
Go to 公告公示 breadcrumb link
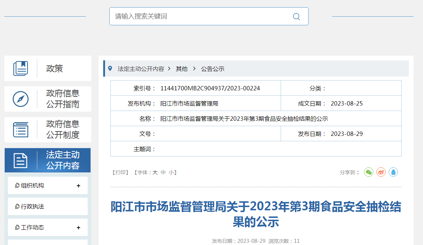pos(213,69)
